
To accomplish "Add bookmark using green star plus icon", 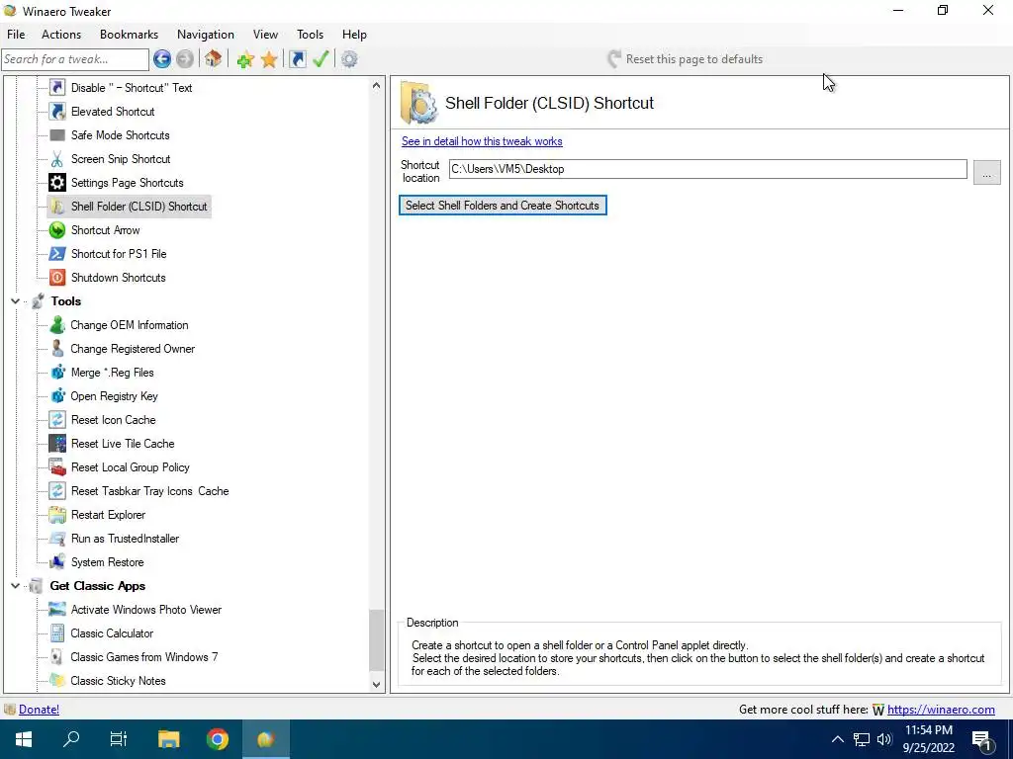I will (x=245, y=60).
